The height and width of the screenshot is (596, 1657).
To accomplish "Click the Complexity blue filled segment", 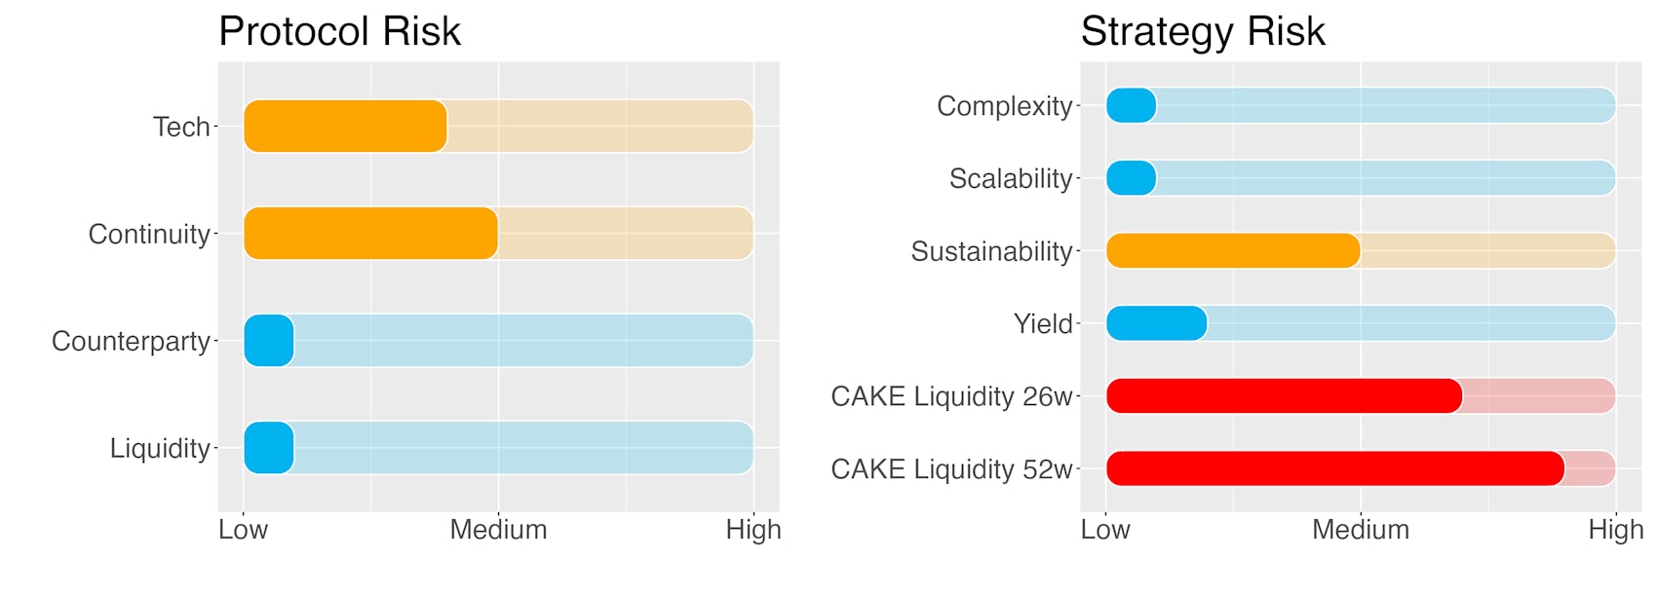I will point(1132,105).
